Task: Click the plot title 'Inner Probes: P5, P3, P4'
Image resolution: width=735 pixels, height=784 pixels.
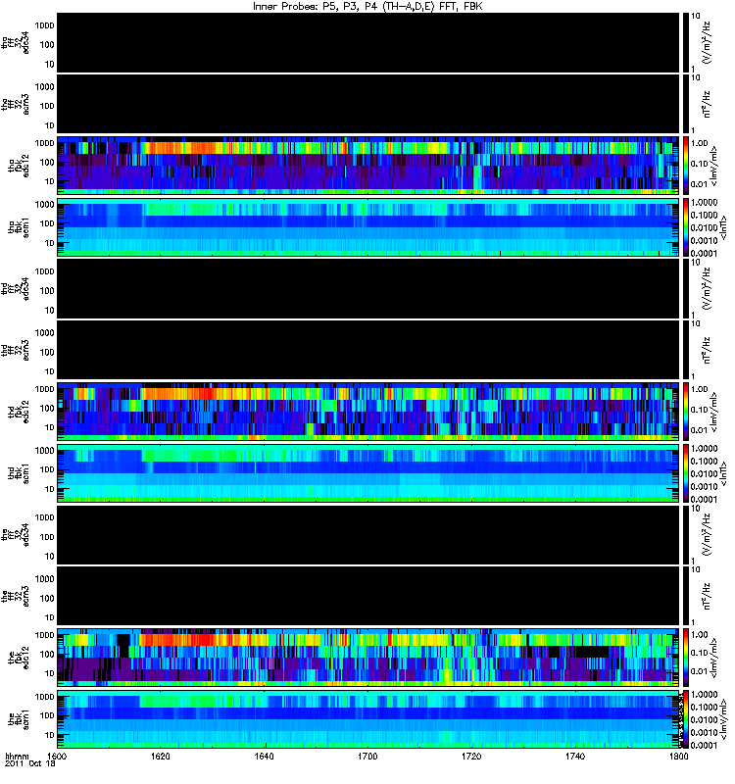Action: pyautogui.click(x=367, y=7)
